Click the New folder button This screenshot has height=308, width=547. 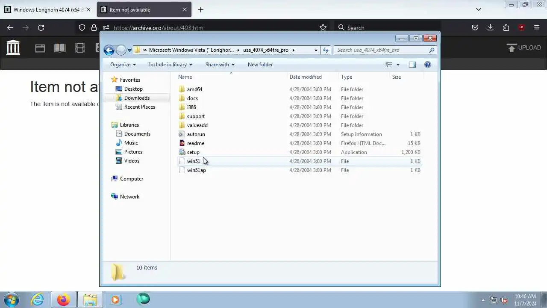(x=260, y=65)
